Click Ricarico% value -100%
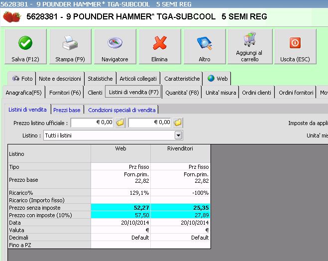Screen dimensions: 328x261 click(x=180, y=193)
